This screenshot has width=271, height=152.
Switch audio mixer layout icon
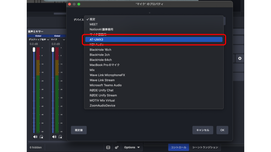(108, 147)
